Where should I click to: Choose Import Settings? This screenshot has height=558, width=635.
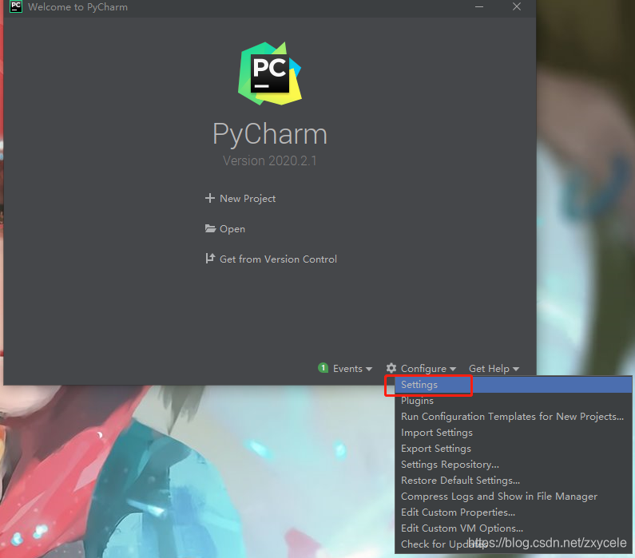pos(513,433)
